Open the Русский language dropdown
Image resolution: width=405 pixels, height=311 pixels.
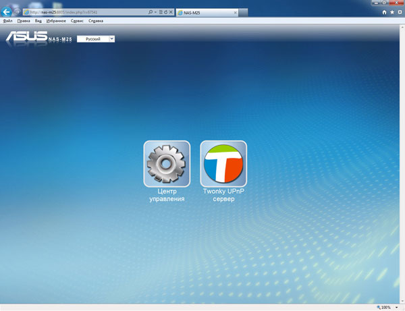click(96, 39)
